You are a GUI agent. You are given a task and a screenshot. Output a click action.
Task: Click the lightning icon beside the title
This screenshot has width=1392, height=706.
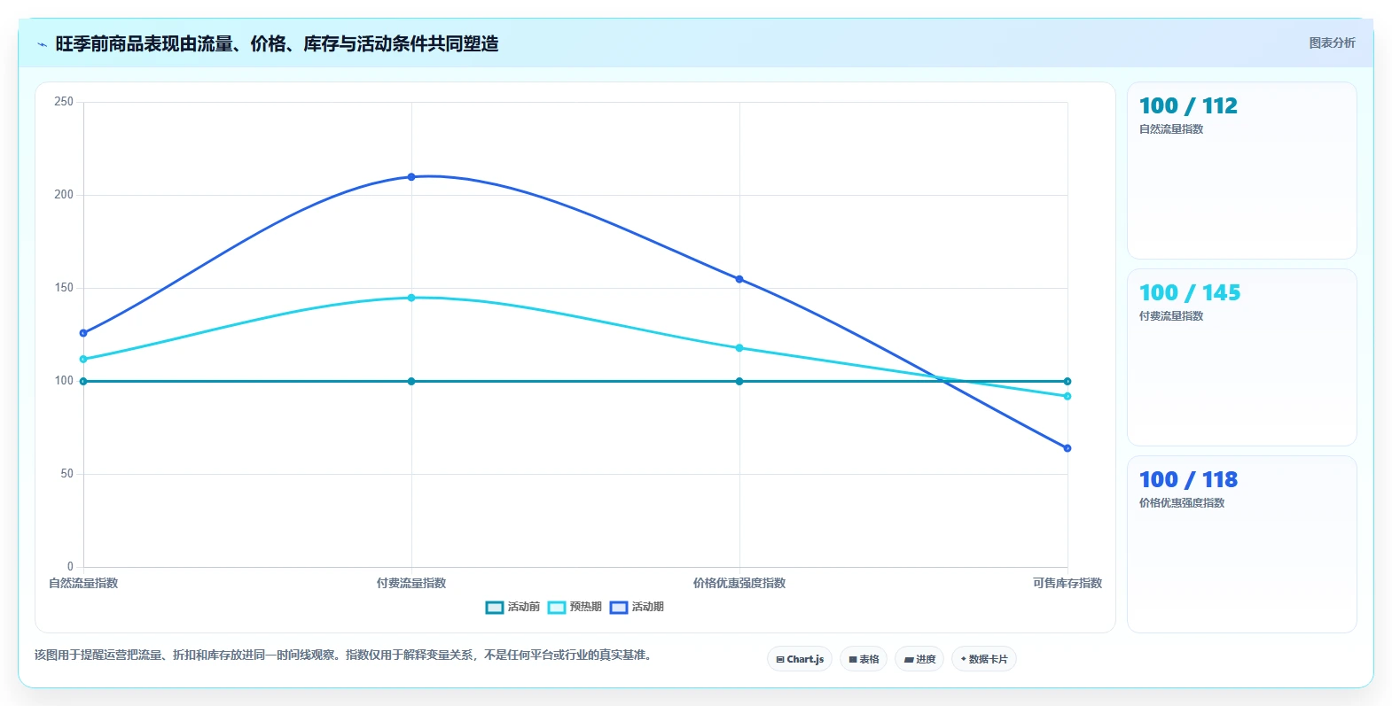click(x=42, y=44)
